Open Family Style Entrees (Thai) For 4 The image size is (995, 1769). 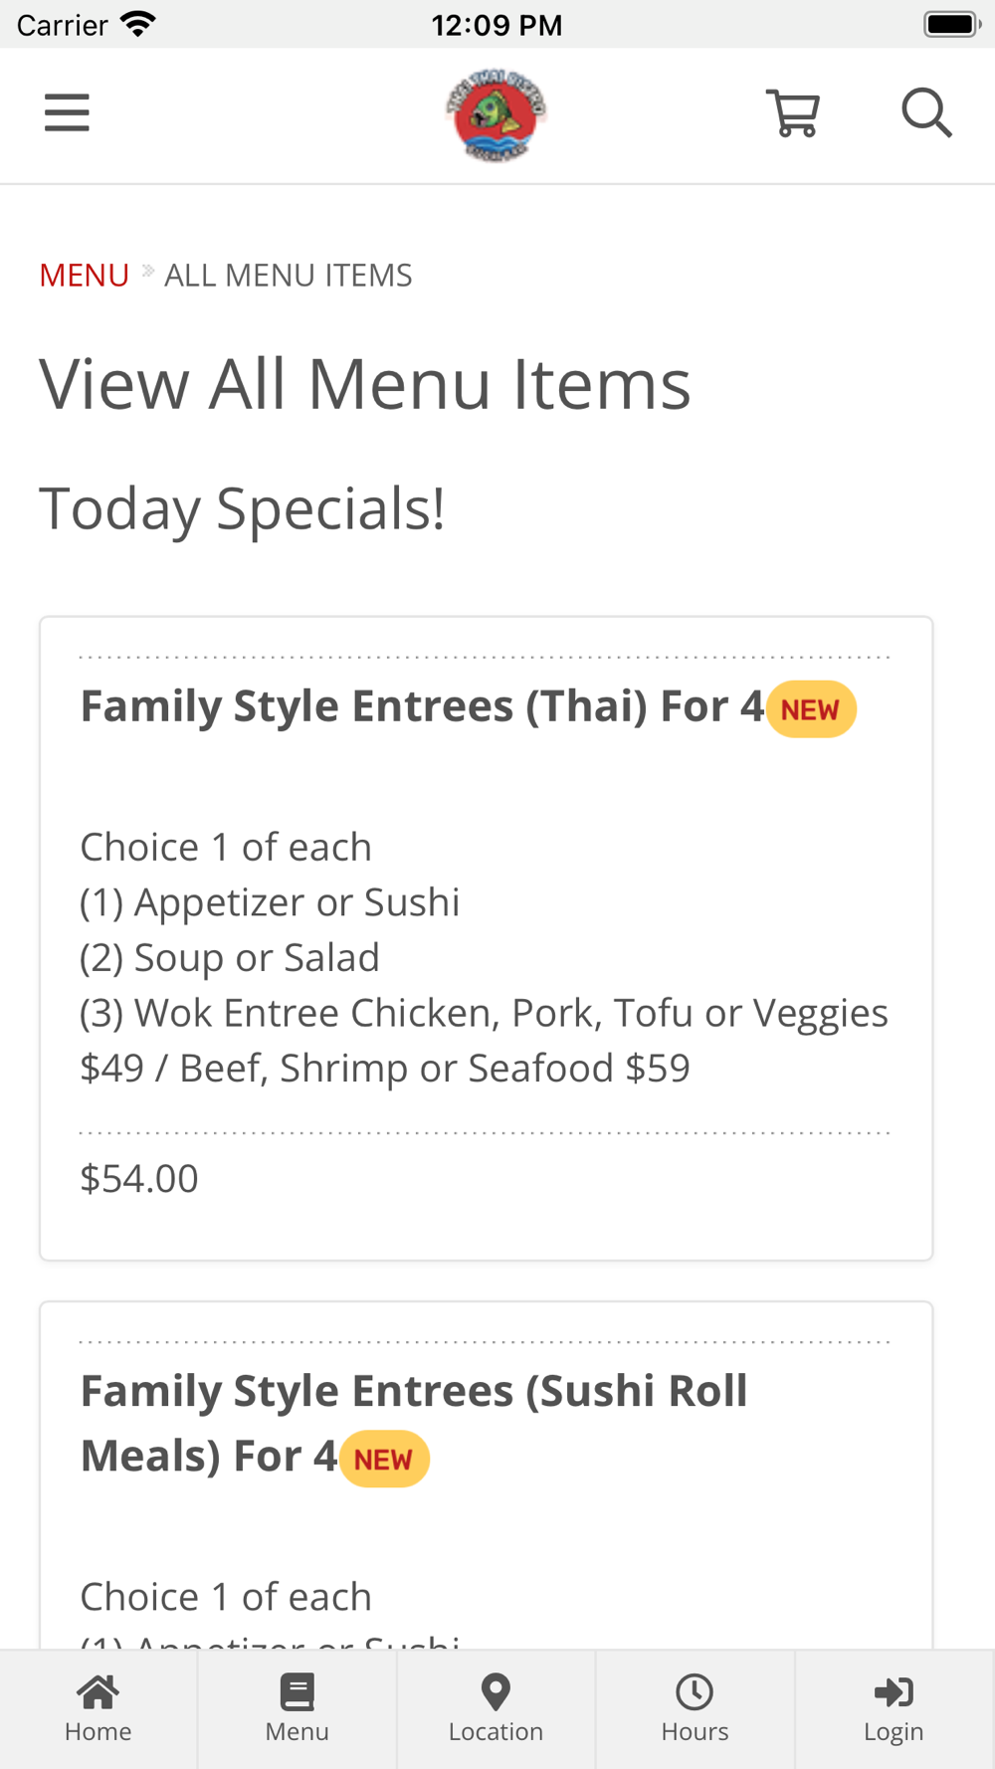[x=422, y=706]
